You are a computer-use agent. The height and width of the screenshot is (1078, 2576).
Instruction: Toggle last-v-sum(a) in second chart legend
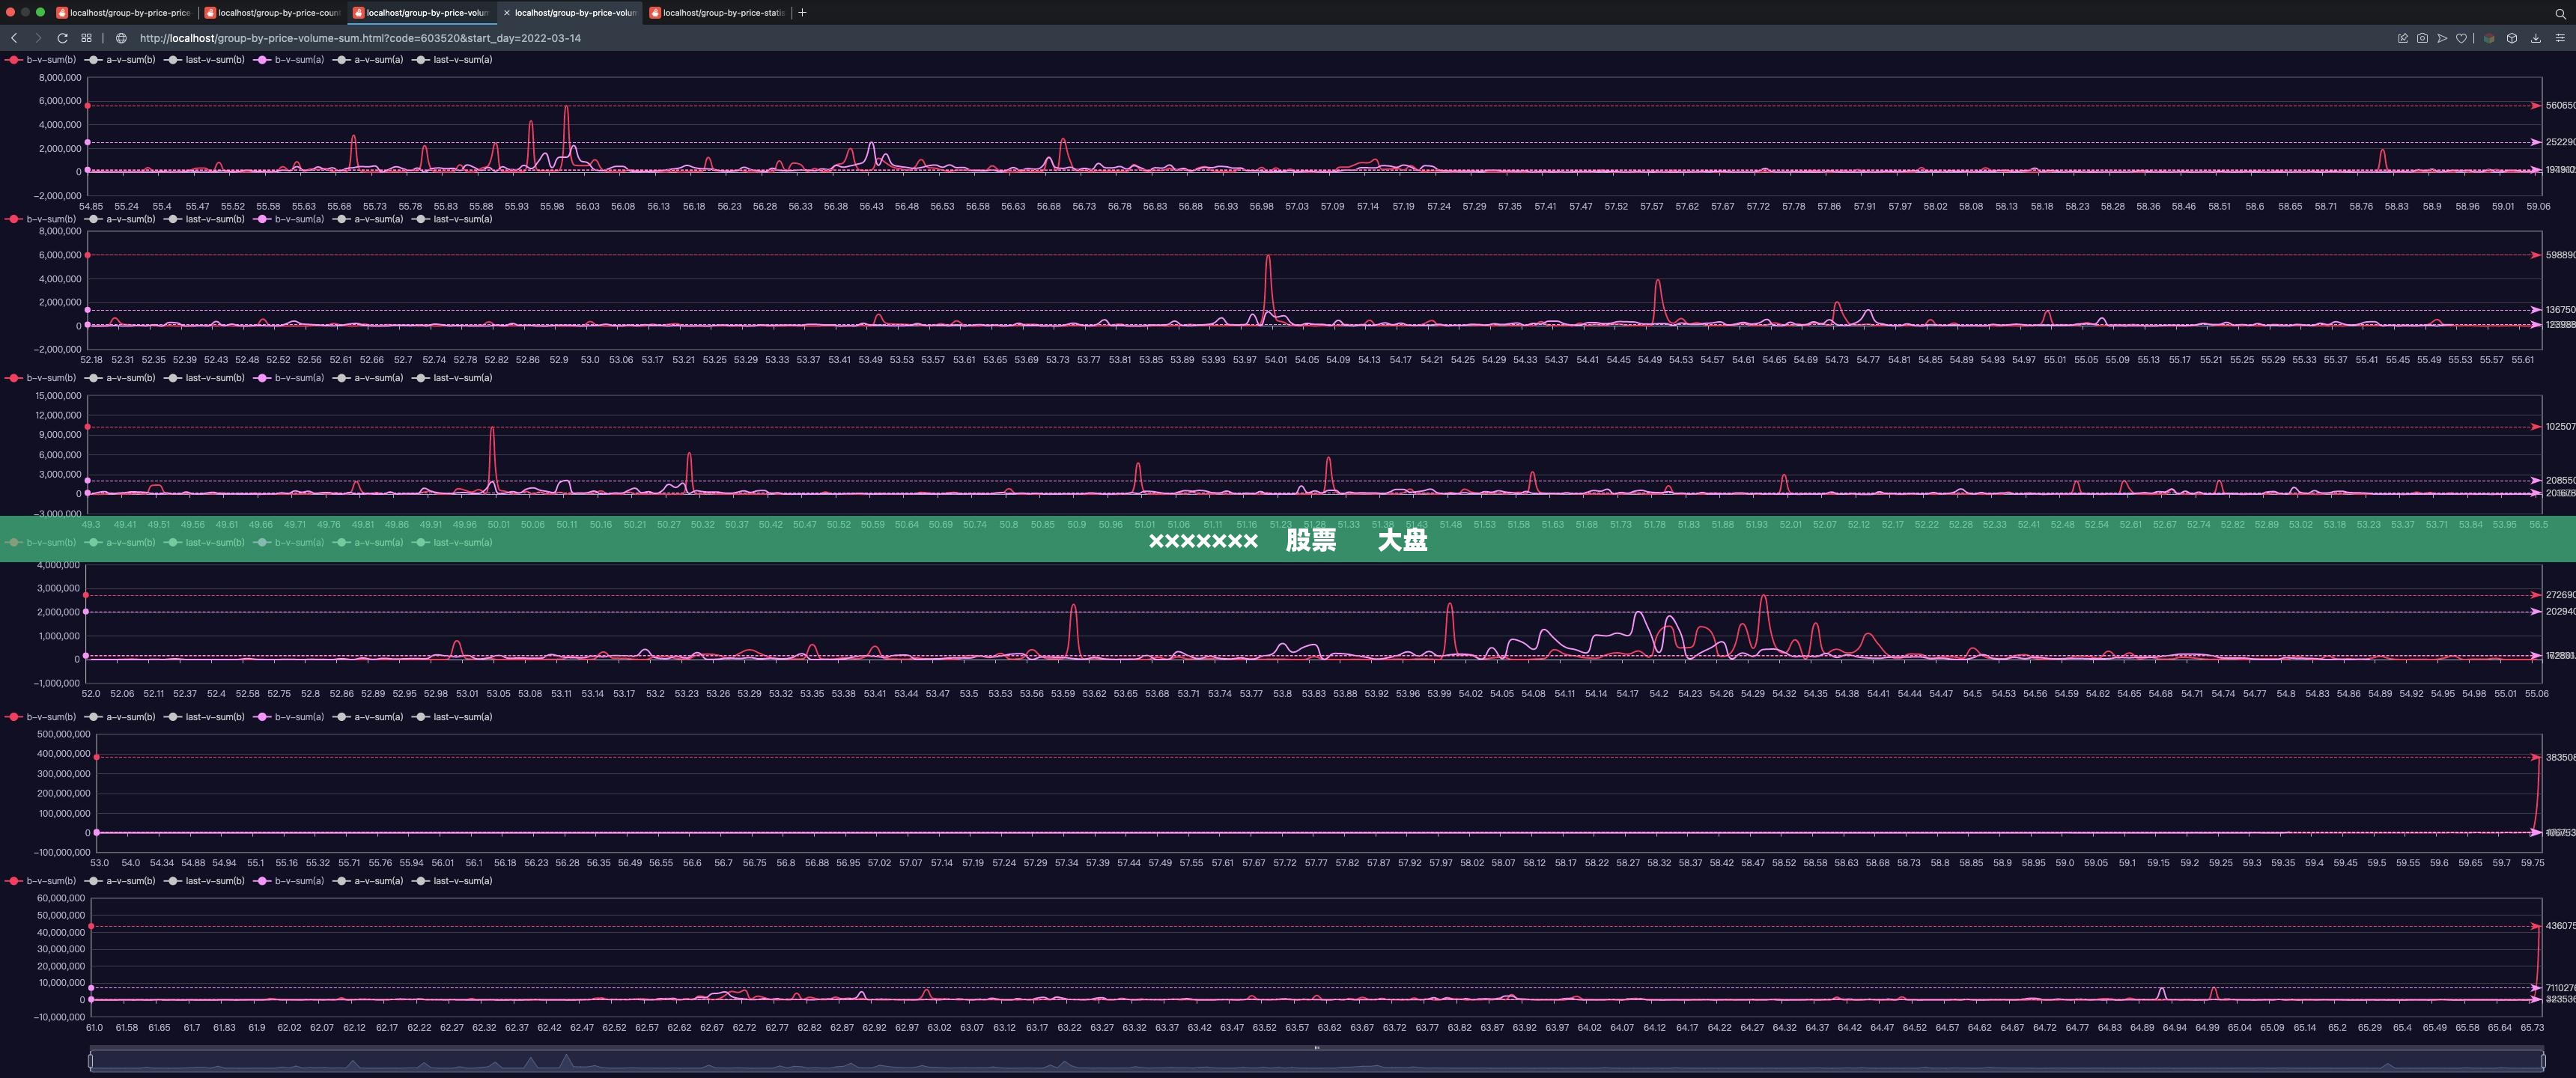coord(453,219)
